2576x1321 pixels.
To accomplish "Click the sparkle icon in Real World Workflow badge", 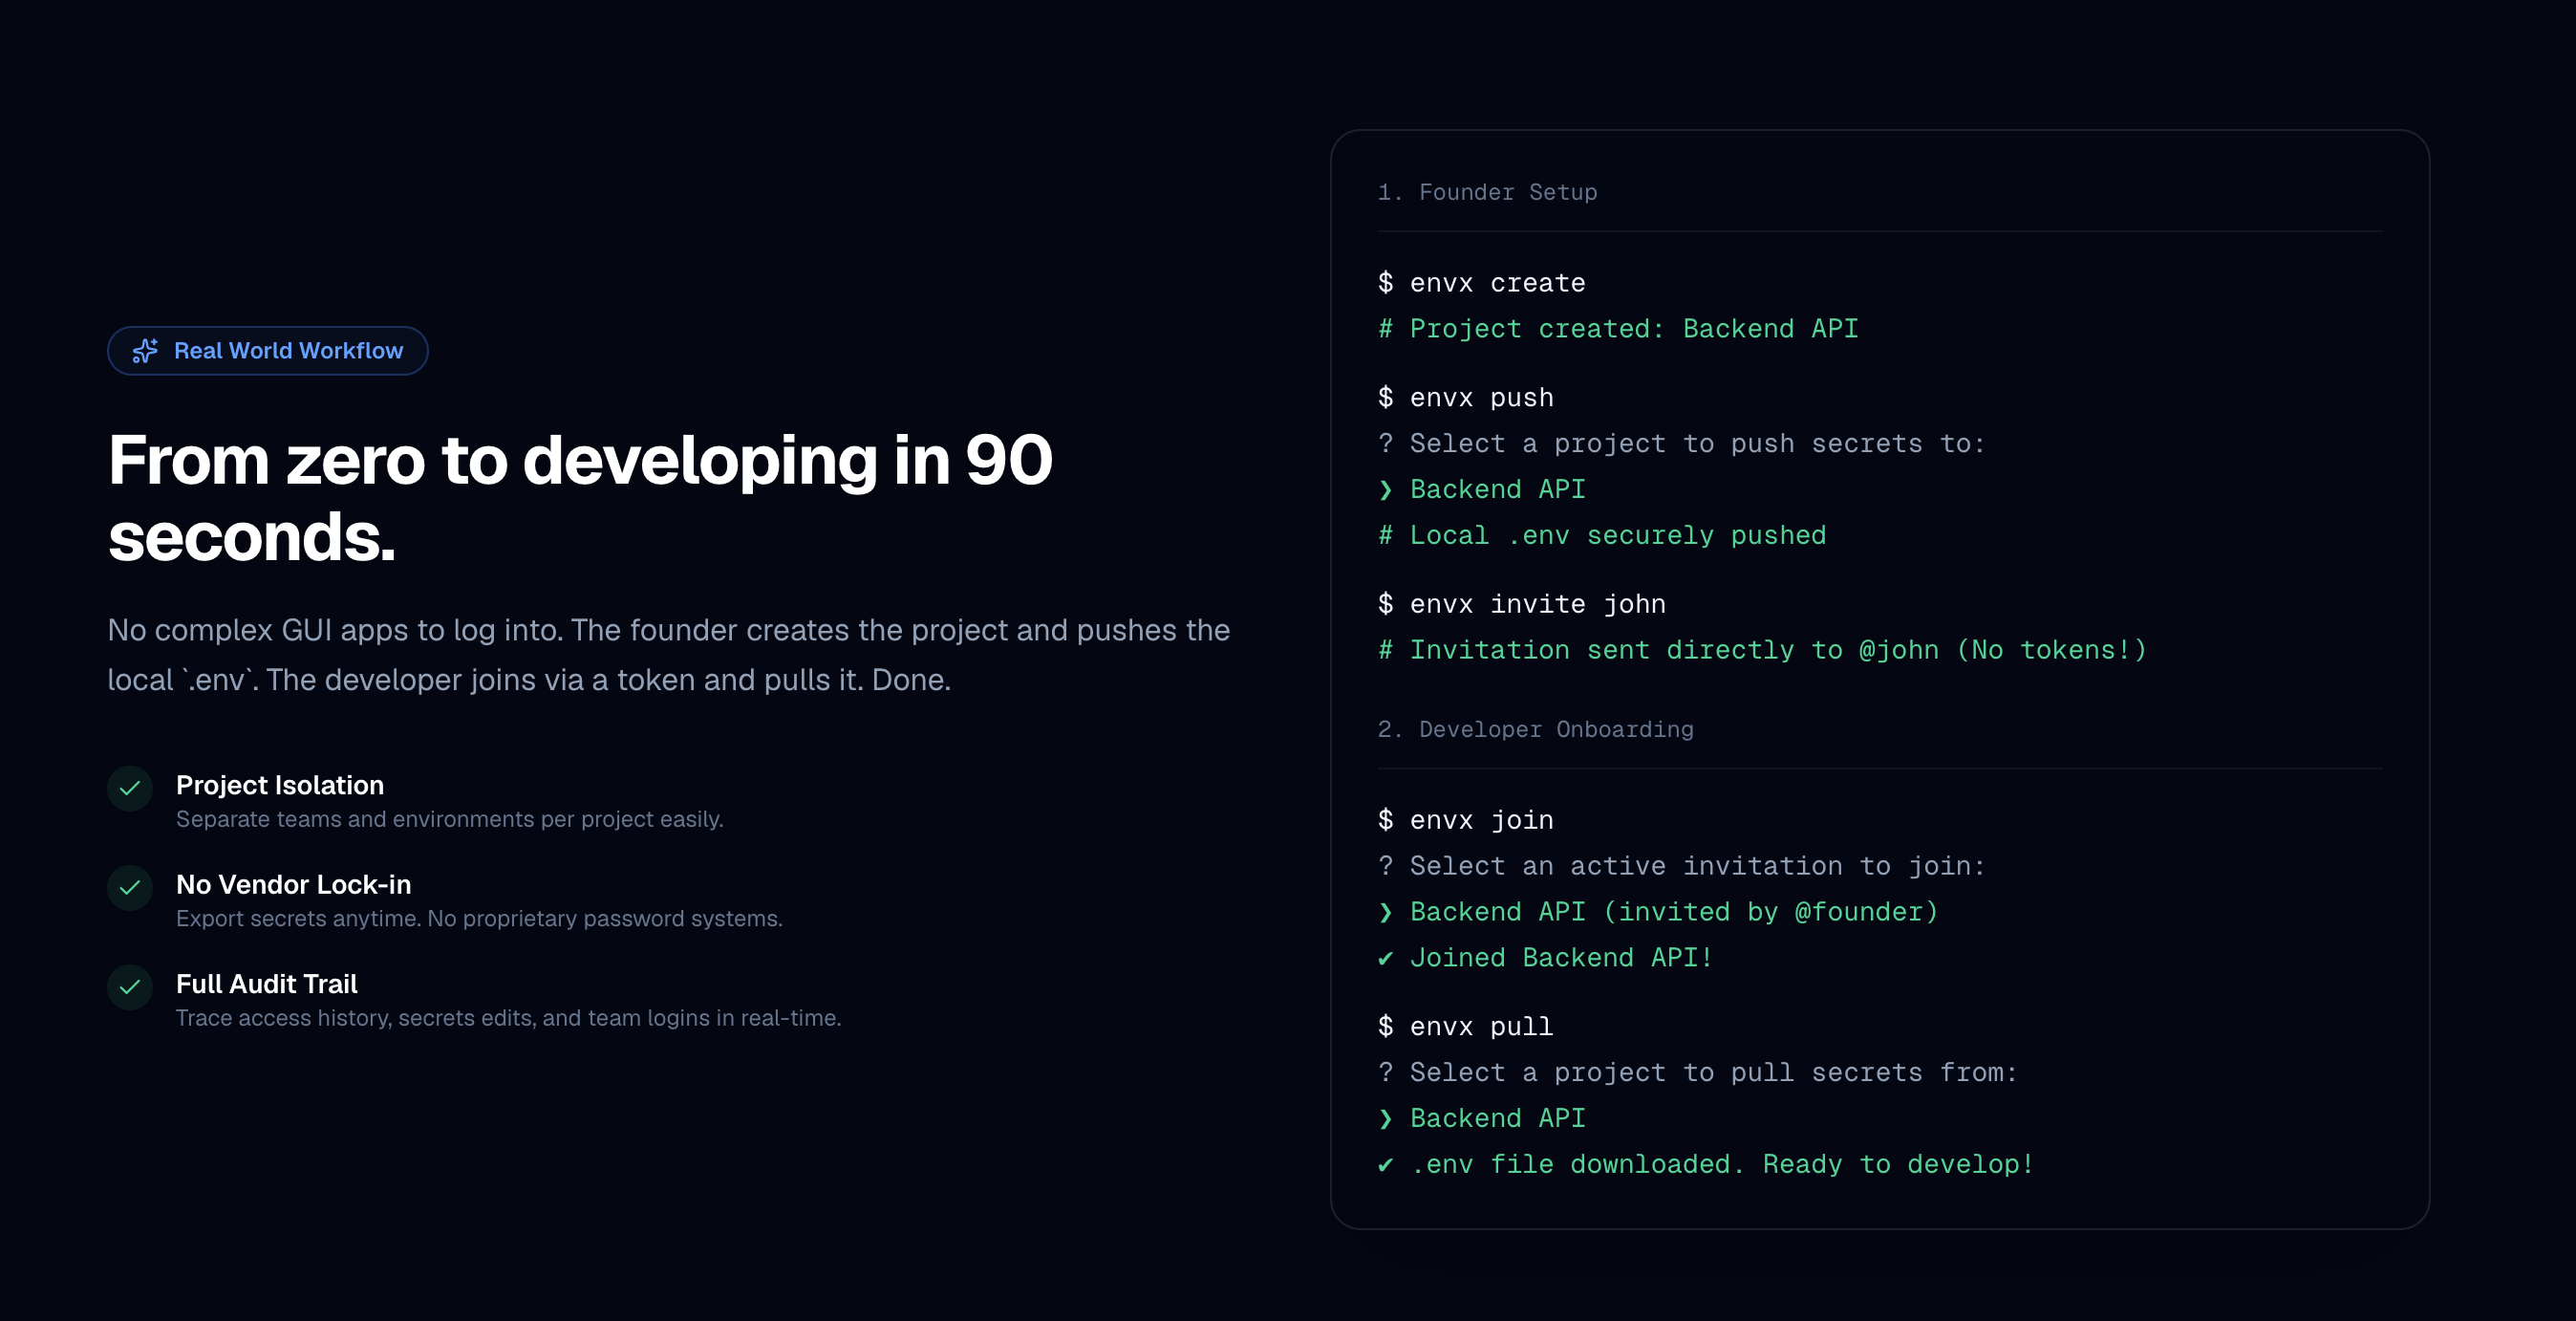I will tap(145, 350).
